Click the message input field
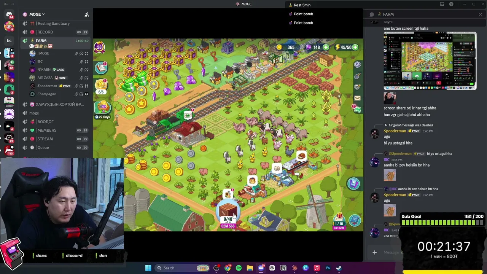 [391, 252]
